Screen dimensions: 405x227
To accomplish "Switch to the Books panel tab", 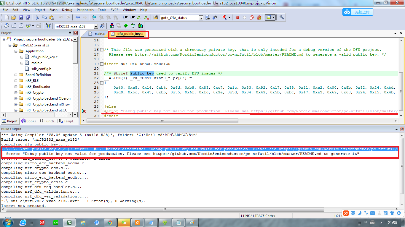I will pyautogui.click(x=29, y=121).
